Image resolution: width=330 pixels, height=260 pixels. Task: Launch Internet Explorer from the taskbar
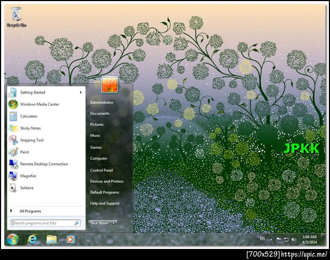click(32, 239)
